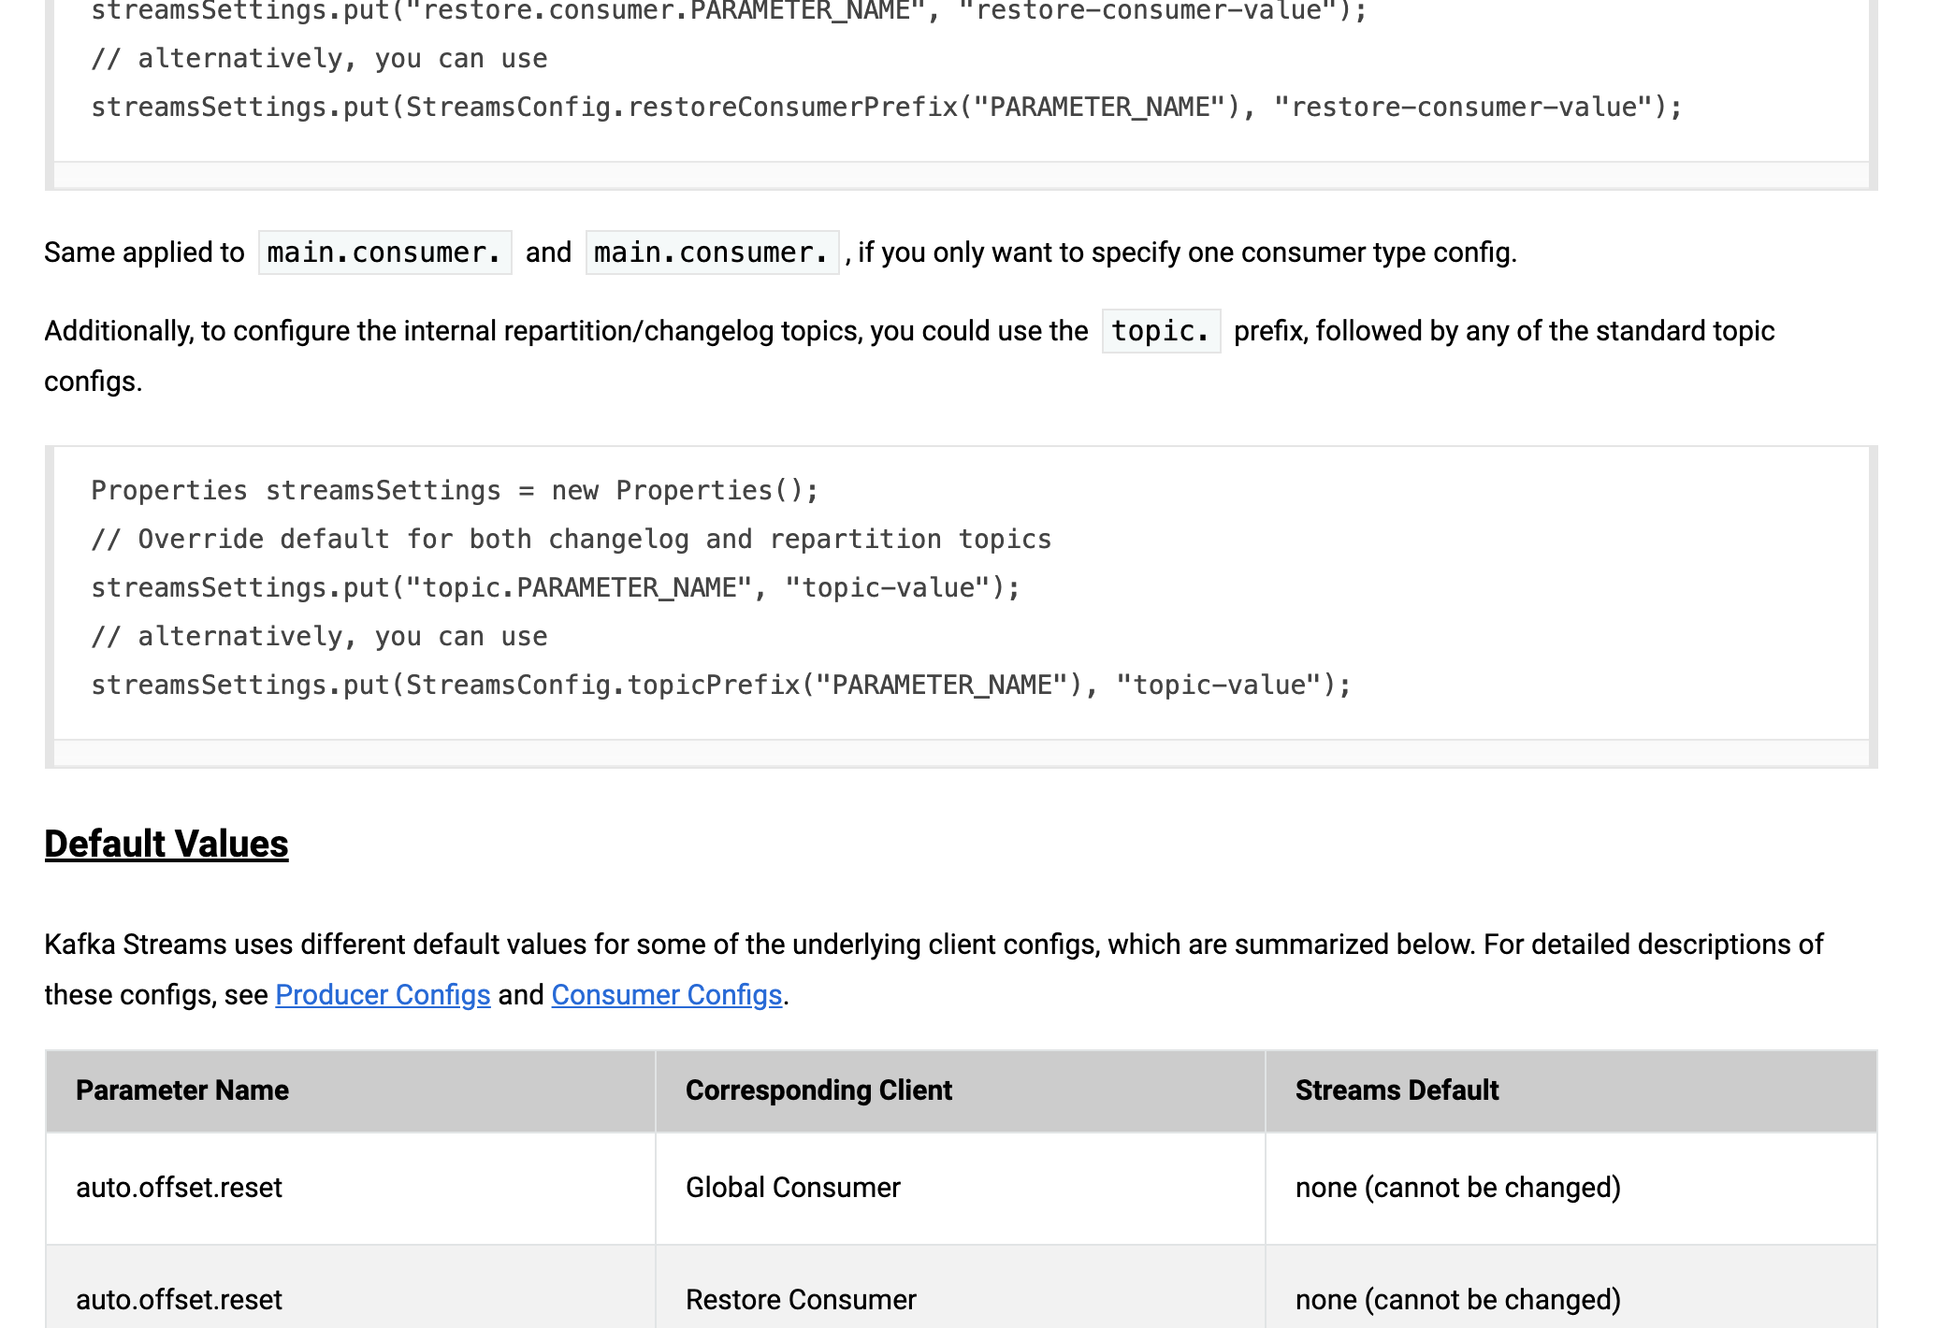Click the 'Override default for both' comment

tap(571, 540)
